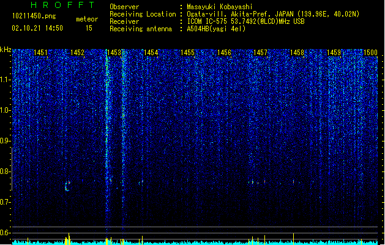Select the filename 10211450.png
385x245 pixels.
point(34,16)
